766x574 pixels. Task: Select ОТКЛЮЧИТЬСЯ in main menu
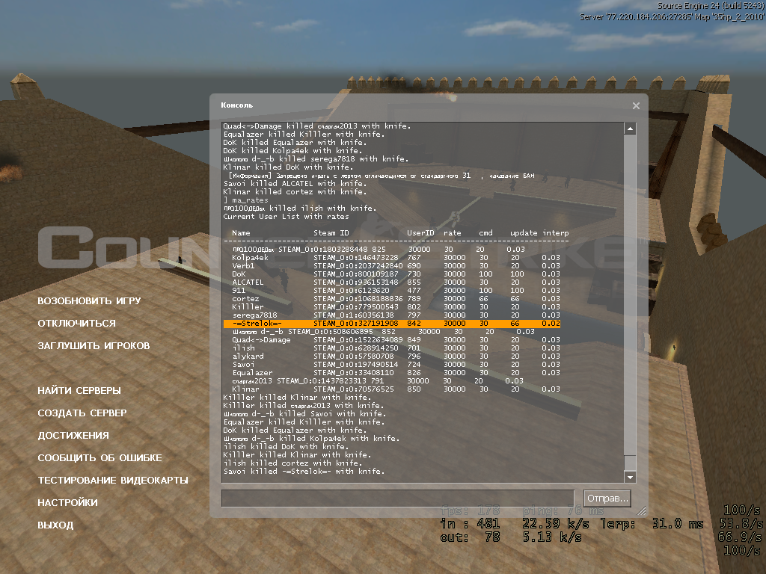pyautogui.click(x=77, y=324)
